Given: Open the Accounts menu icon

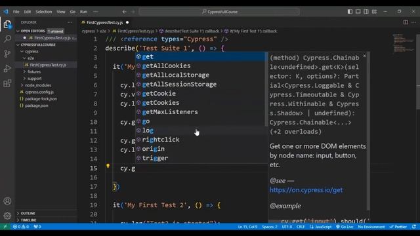Looking at the screenshot, I should coord(7,201).
